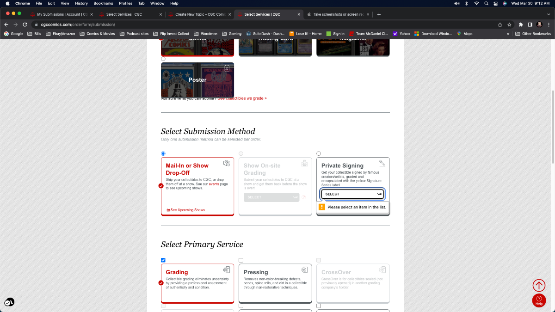Bookmark this page with the star icon
The width and height of the screenshot is (555, 312).
(x=509, y=24)
